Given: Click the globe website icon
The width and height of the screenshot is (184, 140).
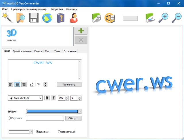Looking at the screenshot, I should pyautogui.click(x=47, y=18).
